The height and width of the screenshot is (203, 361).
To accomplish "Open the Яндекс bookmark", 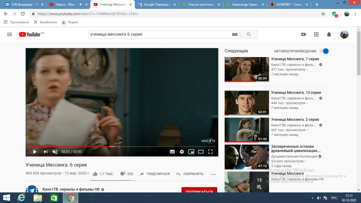I will pyautogui.click(x=70, y=22).
